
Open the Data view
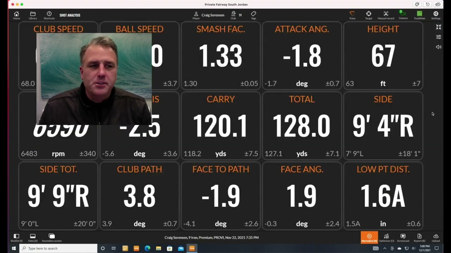(33, 238)
